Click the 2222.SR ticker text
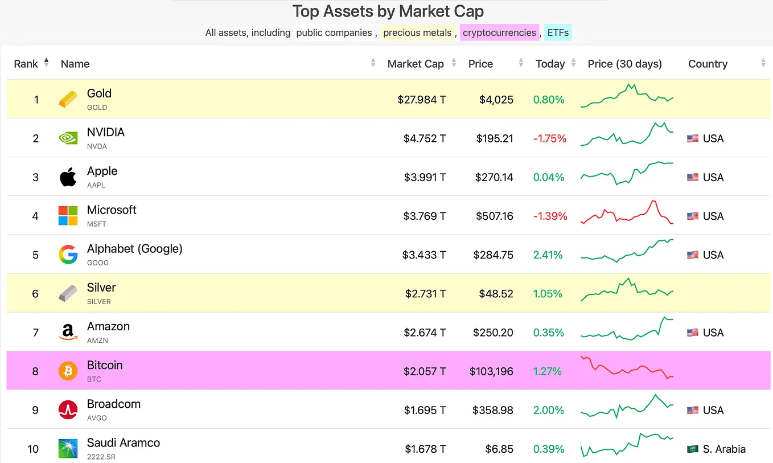 [x=101, y=457]
